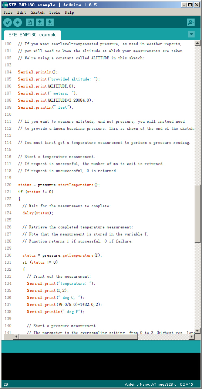Click the "Arduino Nano, ATmega328 on COM15" status text
Image resolution: width=202 pixels, height=389 pixels.
[159, 384]
